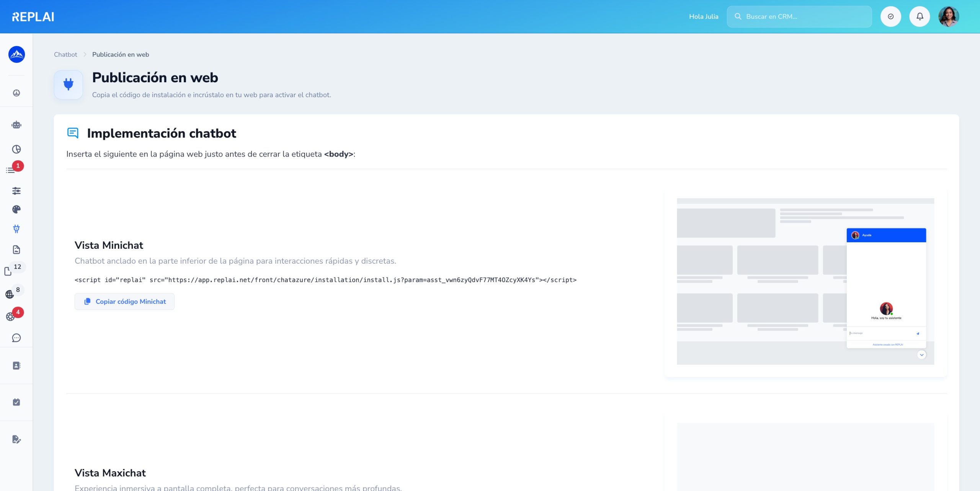This screenshot has height=491, width=980.
Task: Open the globe icon with badge 8
Action: [10, 294]
